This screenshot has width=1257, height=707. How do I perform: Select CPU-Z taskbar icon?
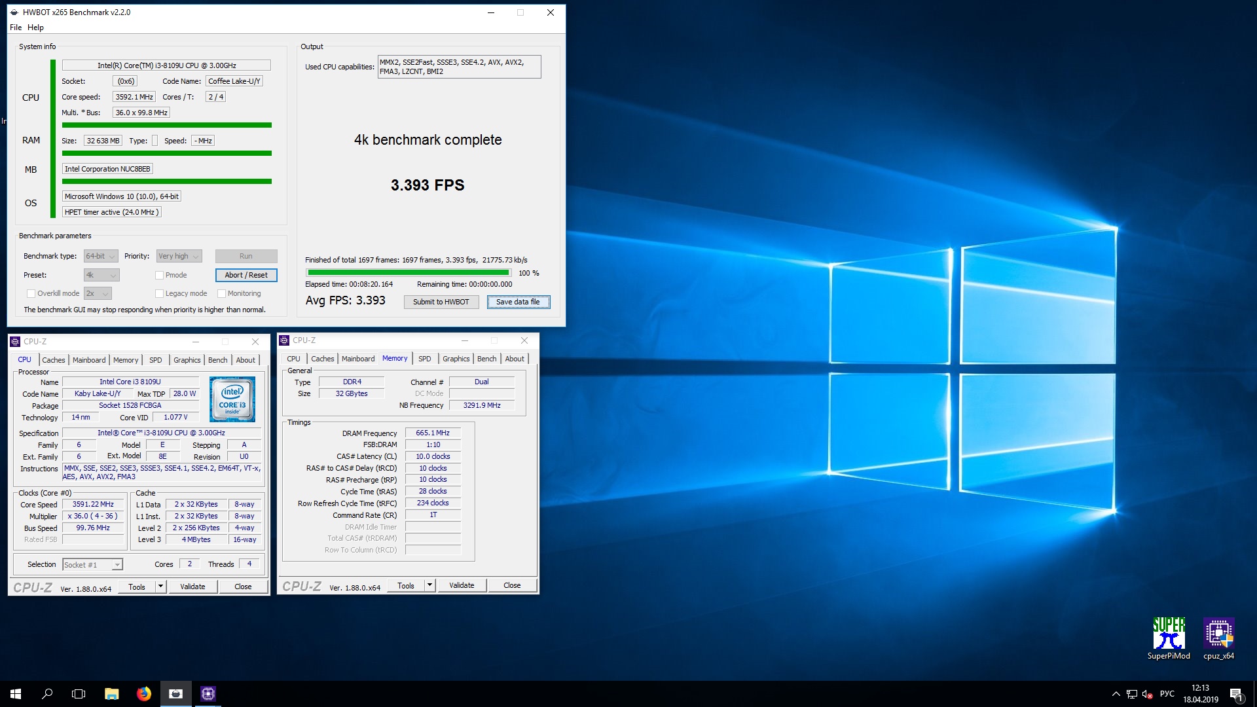(208, 694)
